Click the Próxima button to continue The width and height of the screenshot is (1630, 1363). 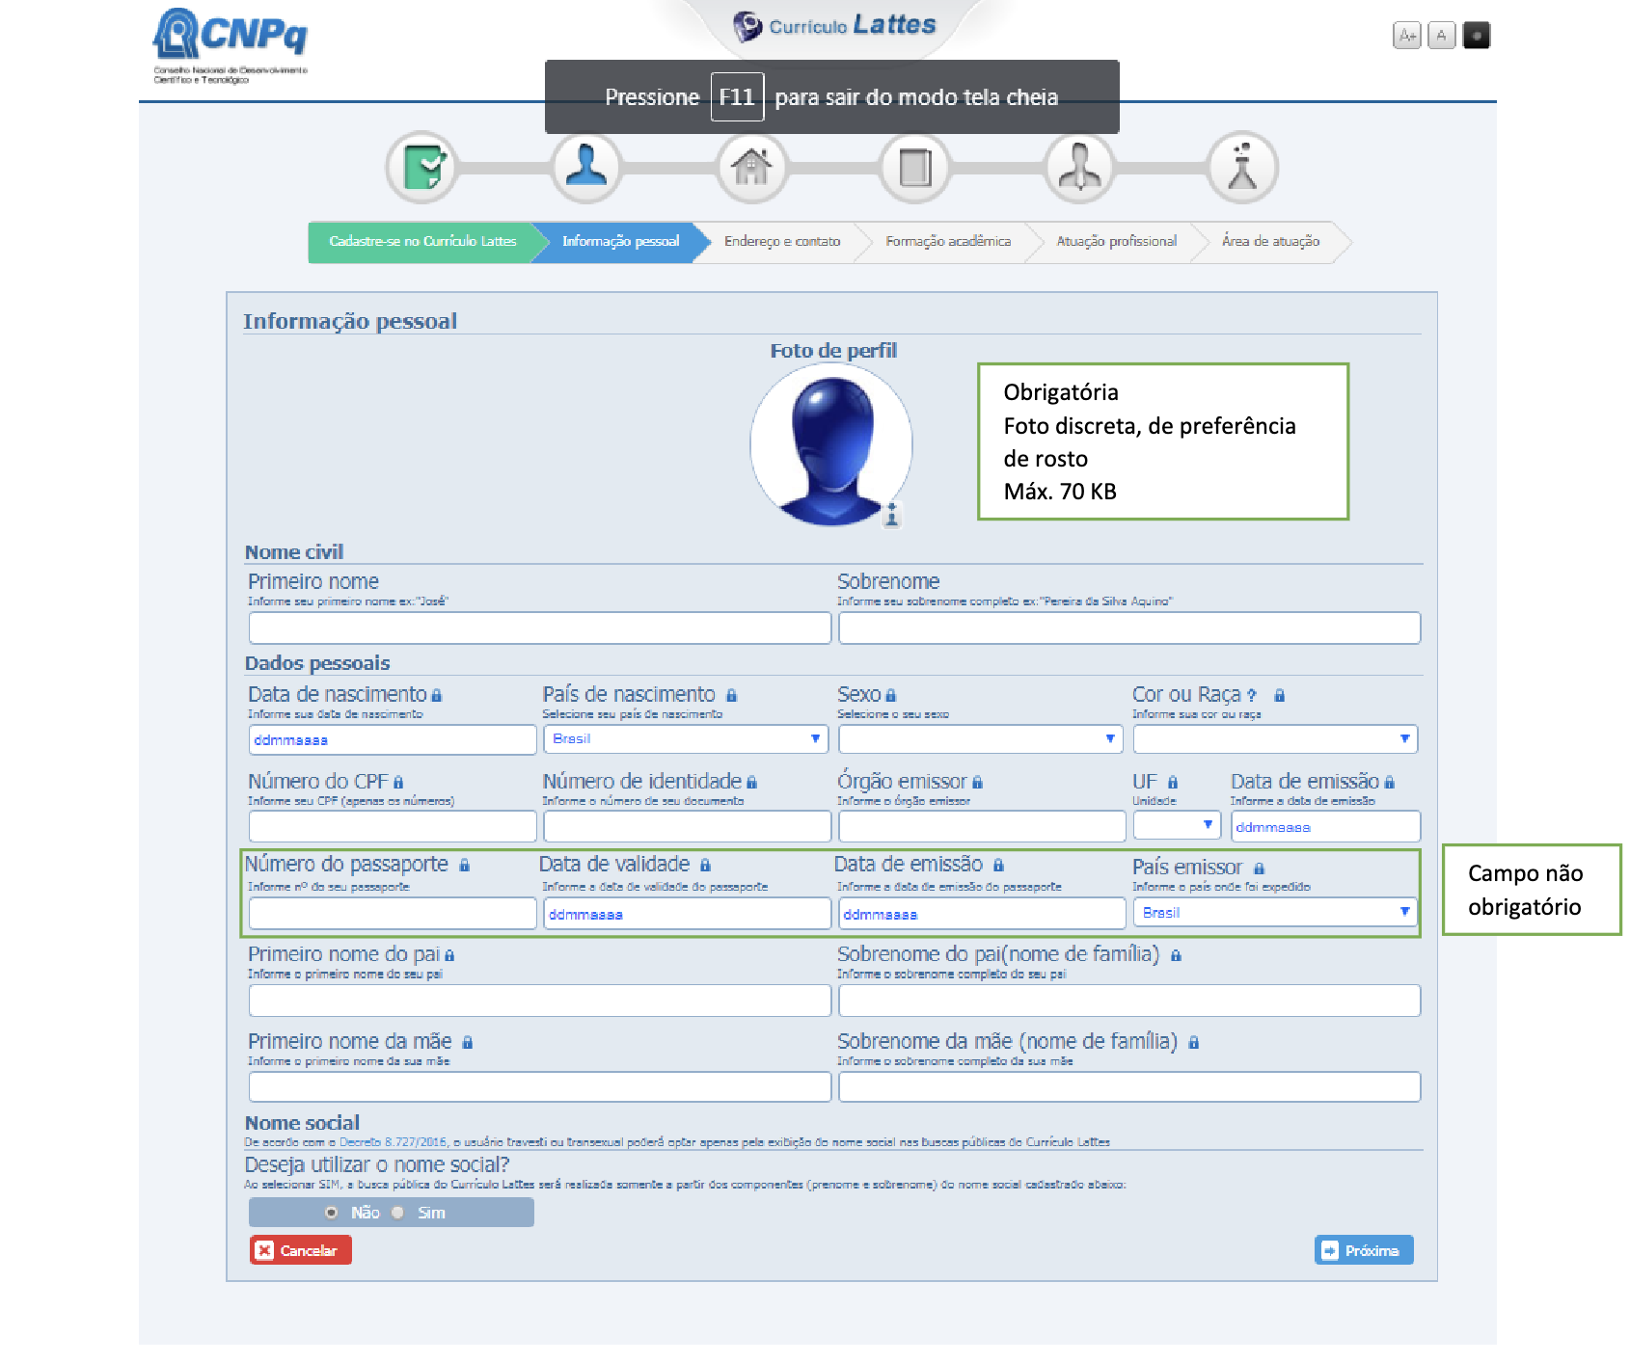click(1363, 1250)
